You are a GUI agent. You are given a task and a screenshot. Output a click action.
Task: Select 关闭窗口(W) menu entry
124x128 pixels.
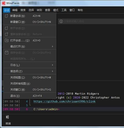(30, 89)
